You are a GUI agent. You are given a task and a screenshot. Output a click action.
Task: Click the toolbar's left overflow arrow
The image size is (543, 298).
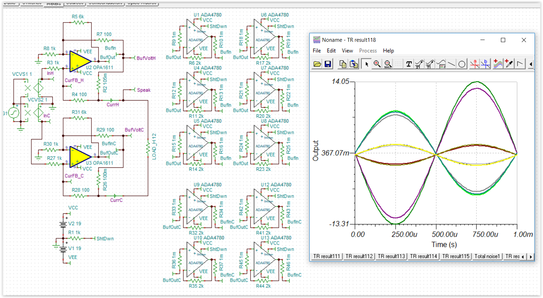pyautogui.click(x=531, y=64)
